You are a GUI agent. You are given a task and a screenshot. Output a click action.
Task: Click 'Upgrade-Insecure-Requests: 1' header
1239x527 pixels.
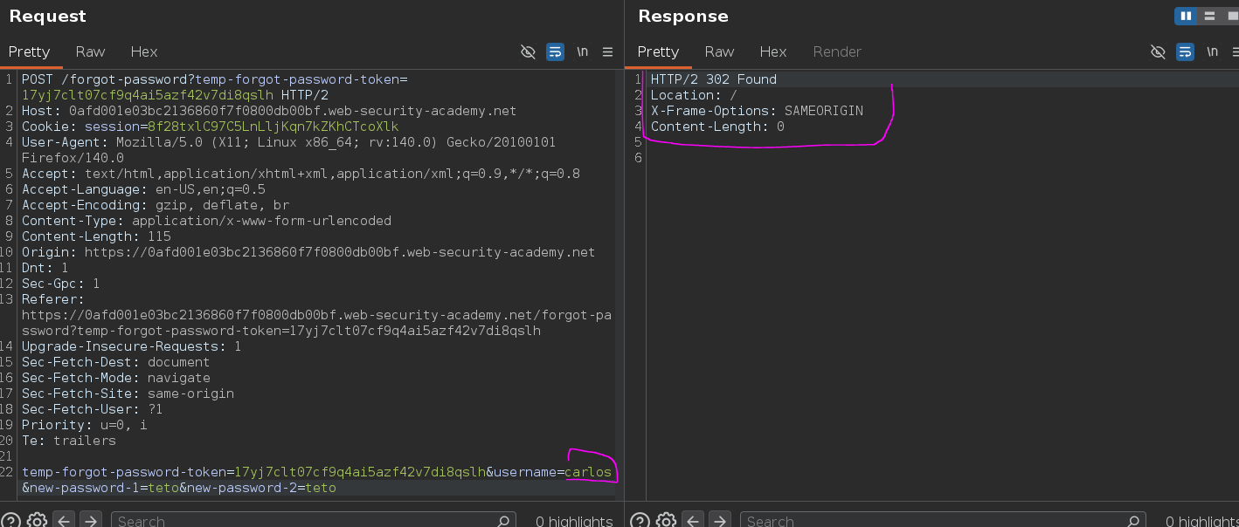(x=131, y=346)
